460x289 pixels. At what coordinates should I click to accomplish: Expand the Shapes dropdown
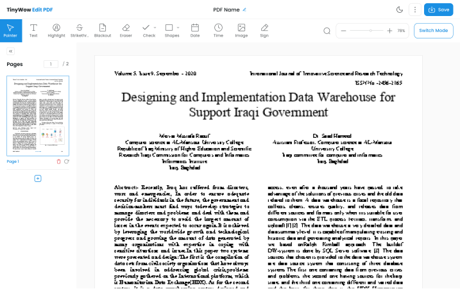click(x=172, y=30)
